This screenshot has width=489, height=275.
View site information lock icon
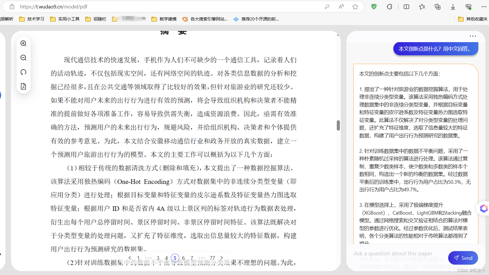[12, 6]
